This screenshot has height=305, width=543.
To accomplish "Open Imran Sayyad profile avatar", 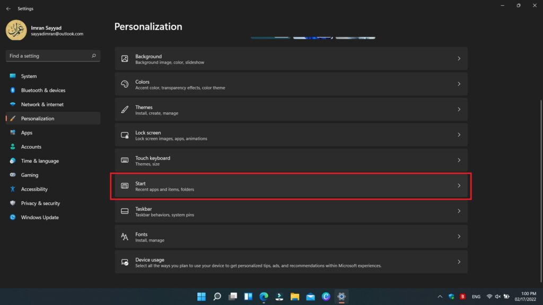I will click(16, 30).
